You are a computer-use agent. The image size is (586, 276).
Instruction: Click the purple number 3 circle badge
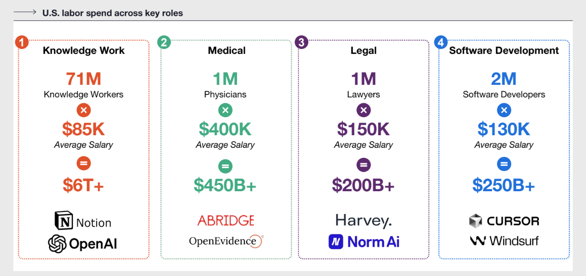pos(301,42)
